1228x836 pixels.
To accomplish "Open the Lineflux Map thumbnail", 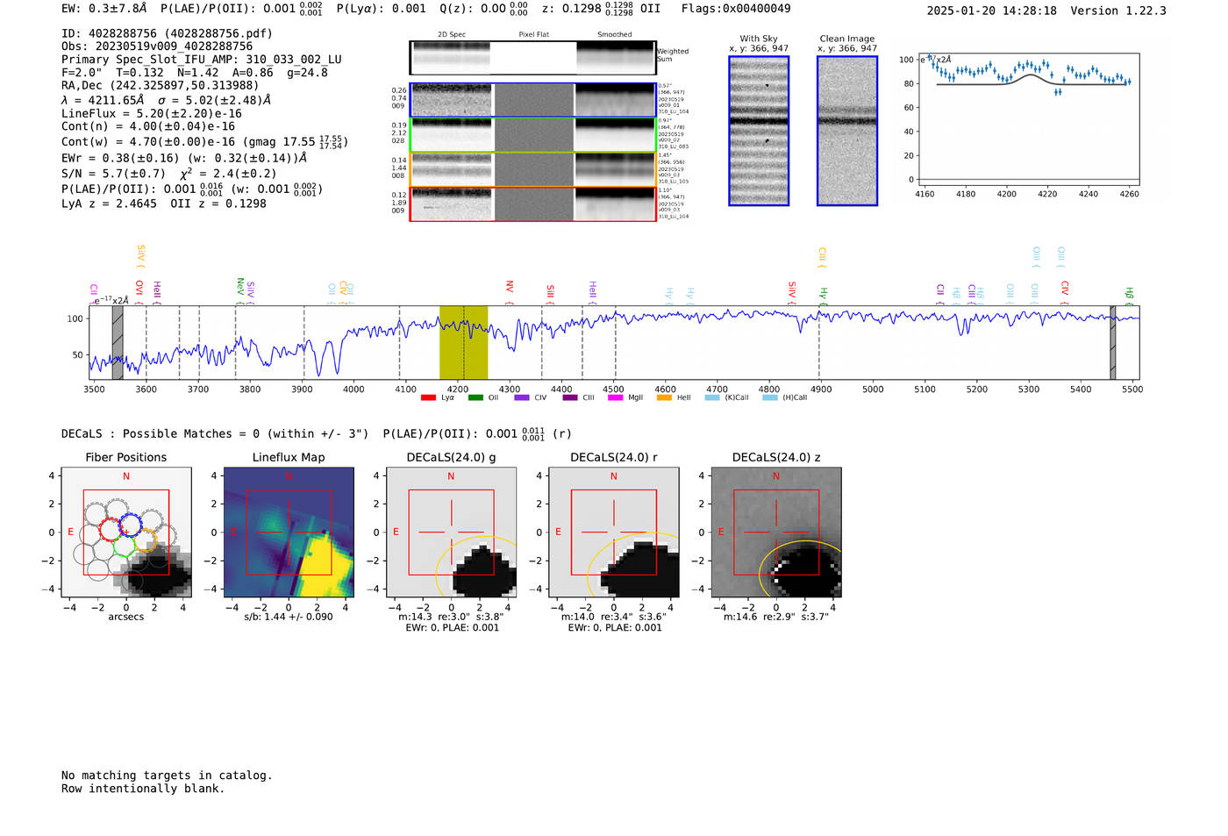I will tap(289, 532).
